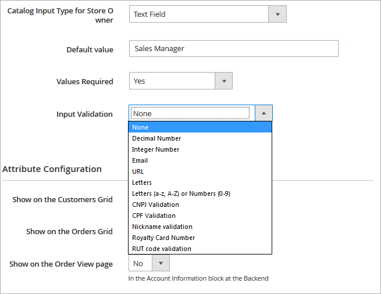Select Integer Number validation option
The height and width of the screenshot is (294, 381).
pyautogui.click(x=155, y=149)
